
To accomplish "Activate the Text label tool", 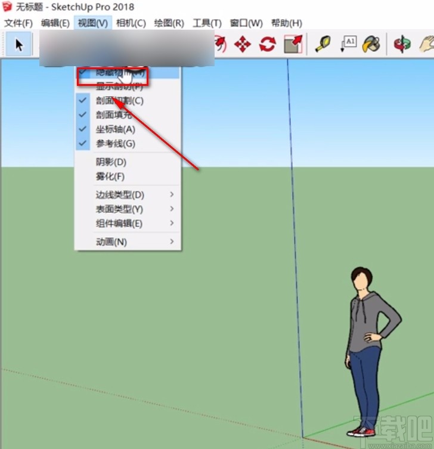I will [348, 44].
